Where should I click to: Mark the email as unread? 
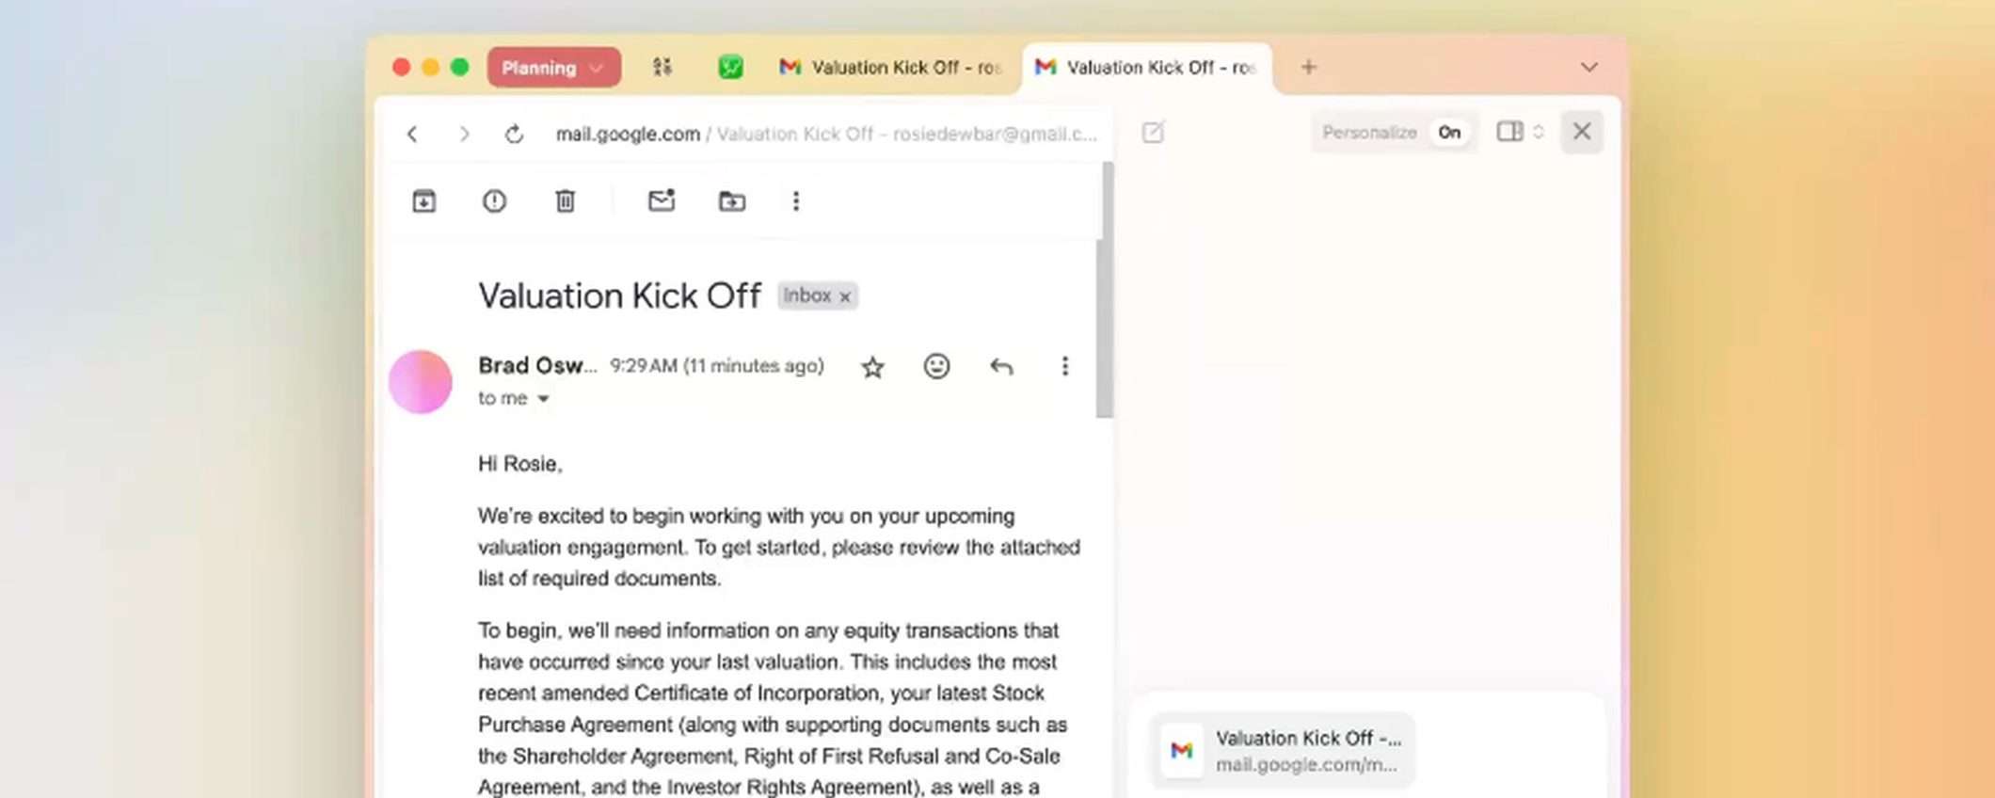[662, 200]
